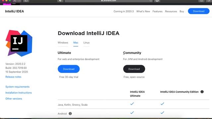The image size is (212, 119).
Task: Click the Safari privacy shield icon
Action: click(60, 1)
